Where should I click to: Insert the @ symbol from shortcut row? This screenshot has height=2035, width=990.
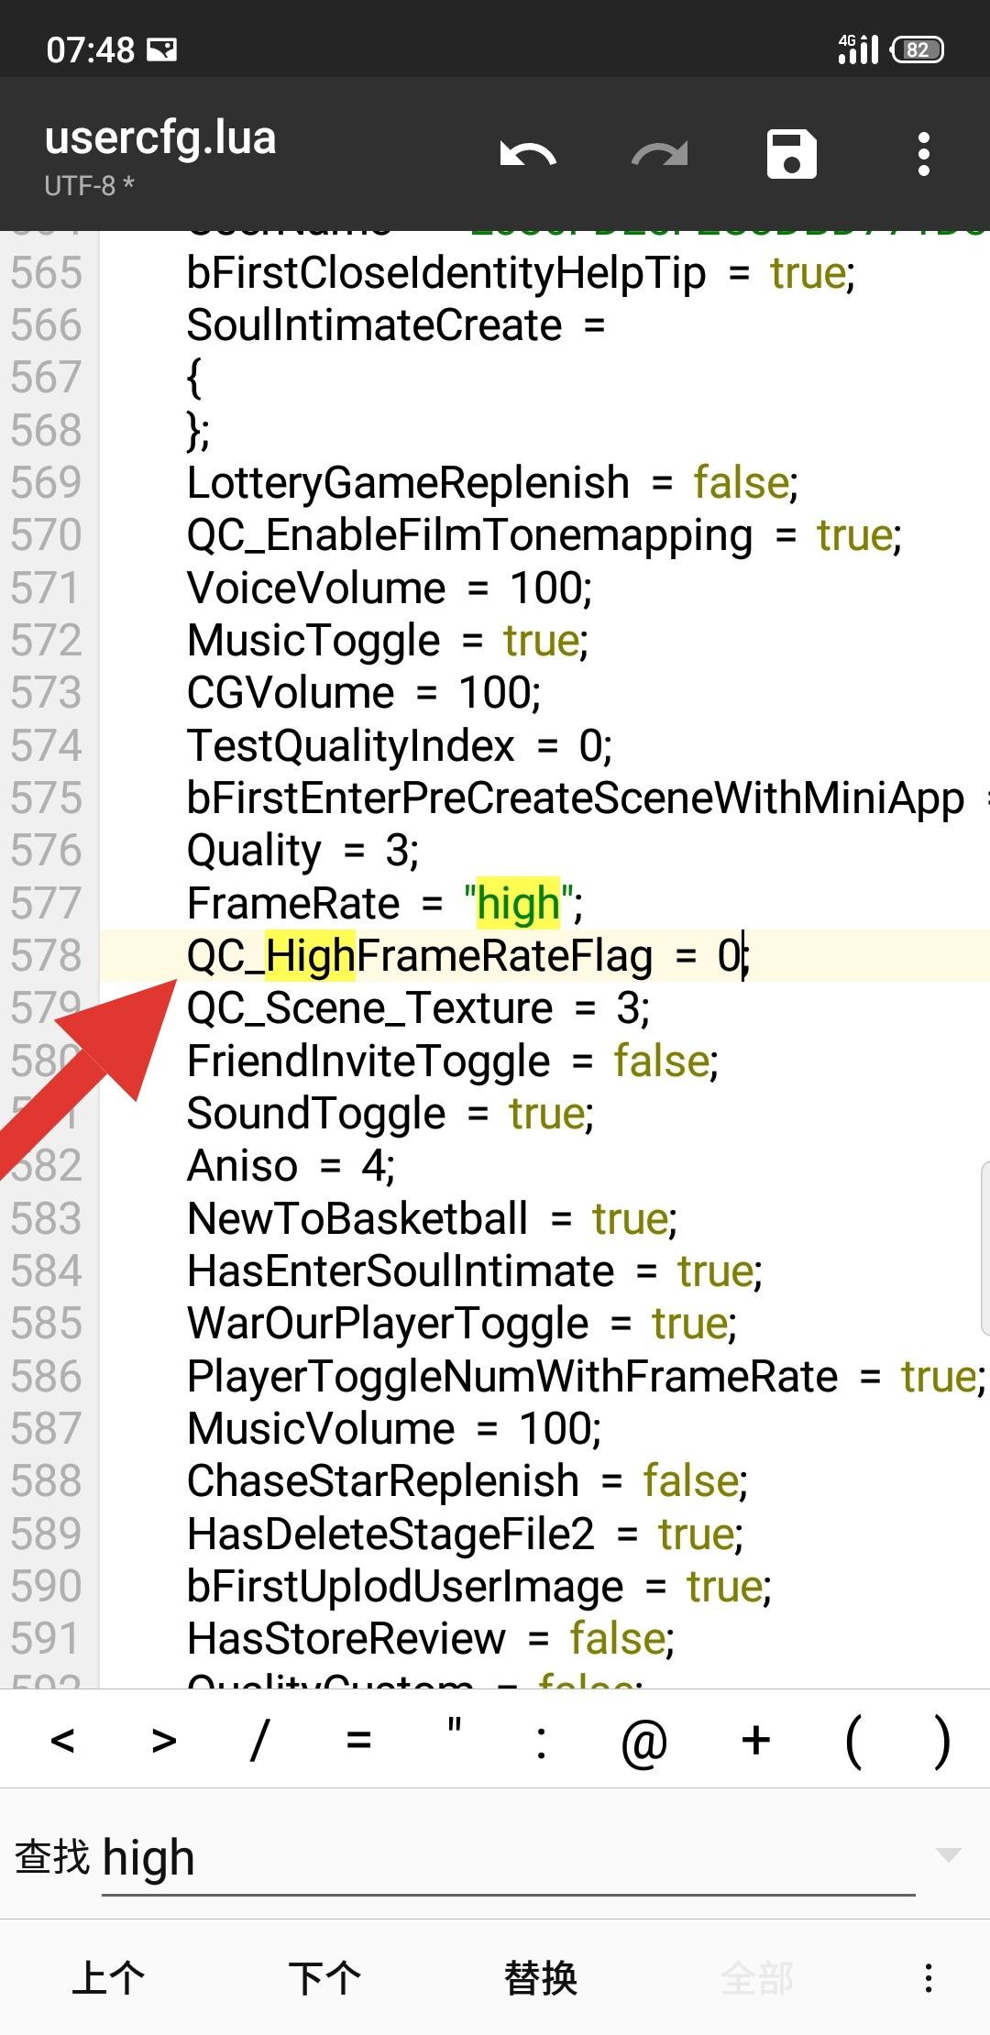(x=644, y=1740)
